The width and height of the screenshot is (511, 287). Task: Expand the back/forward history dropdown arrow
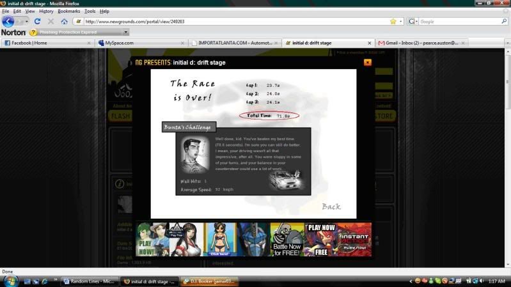pyautogui.click(x=27, y=22)
